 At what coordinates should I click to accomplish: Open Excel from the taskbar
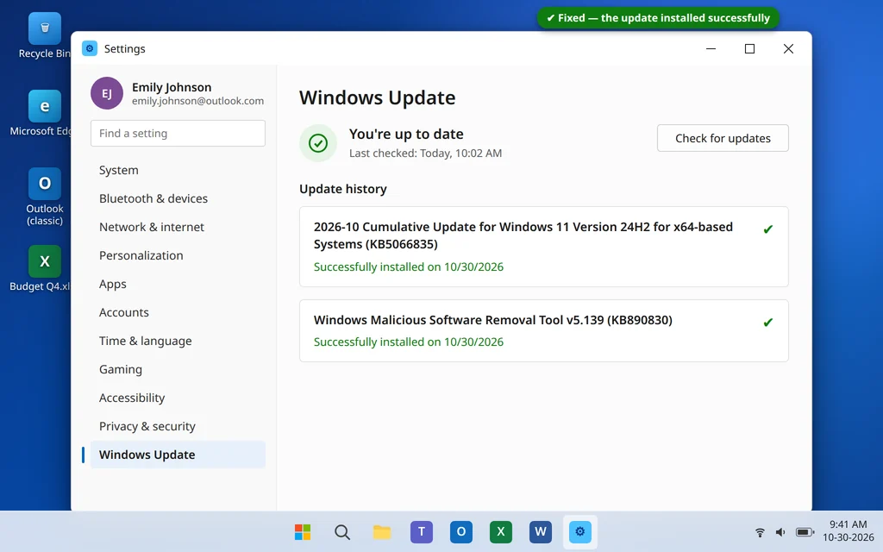pos(501,531)
